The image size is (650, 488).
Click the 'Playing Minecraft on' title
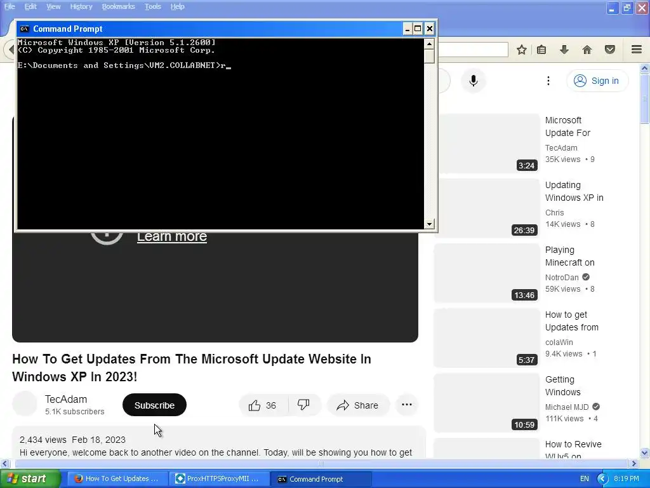coord(569,256)
